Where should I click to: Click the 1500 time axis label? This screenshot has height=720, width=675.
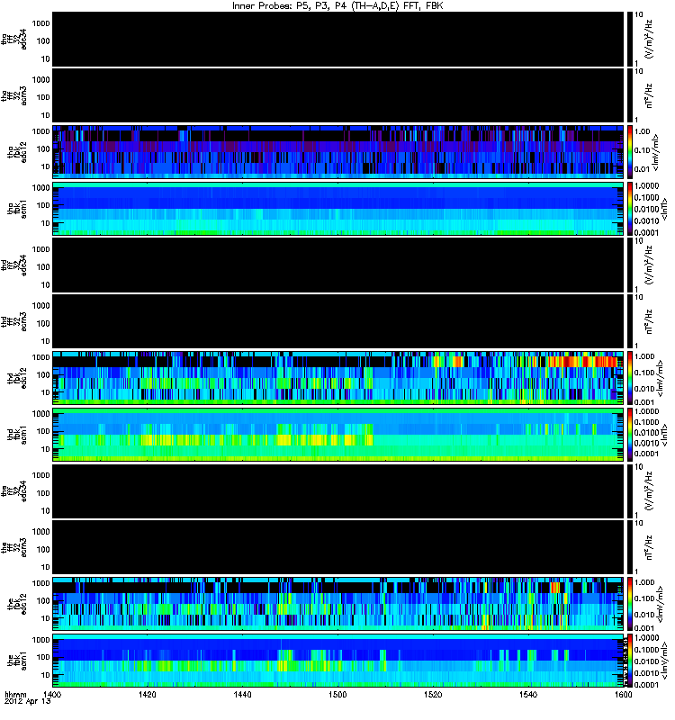[337, 694]
